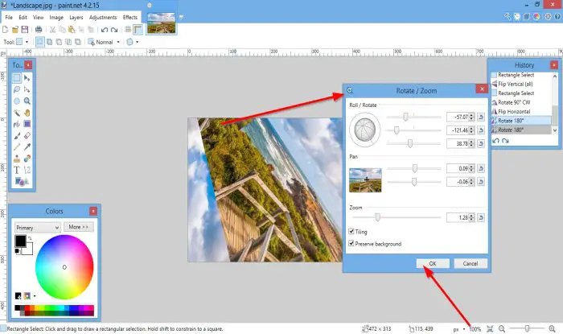Screen dimensions: 563x334
Task: Select Replace selection mode icon in toolbar
Action: [x=40, y=42]
